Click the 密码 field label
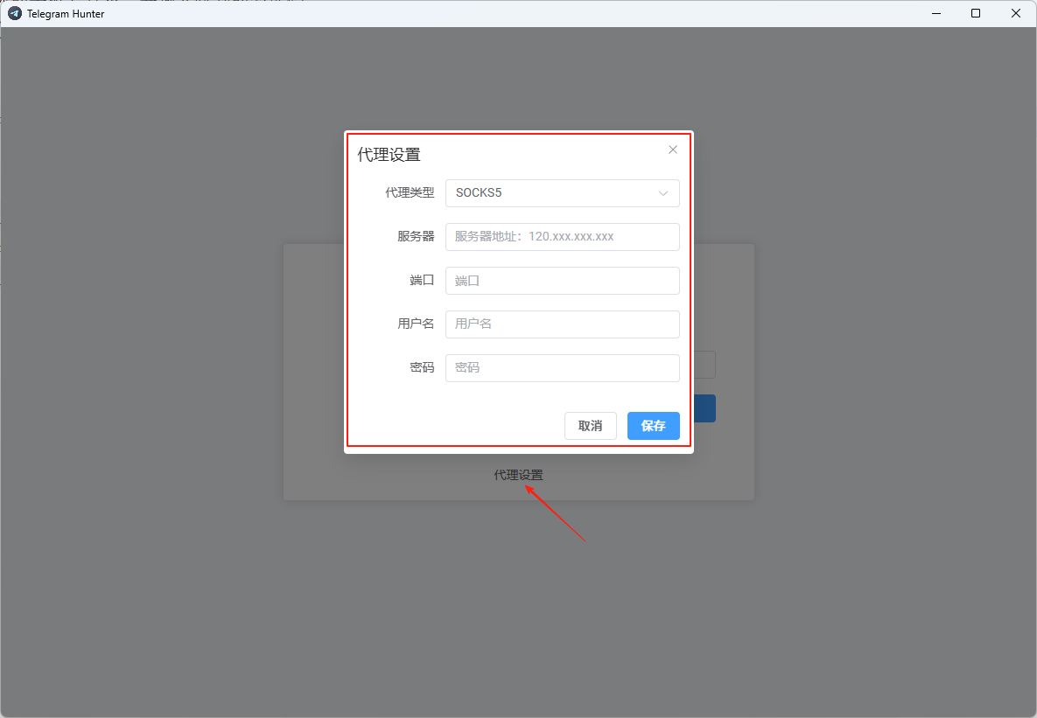1037x718 pixels. (422, 367)
